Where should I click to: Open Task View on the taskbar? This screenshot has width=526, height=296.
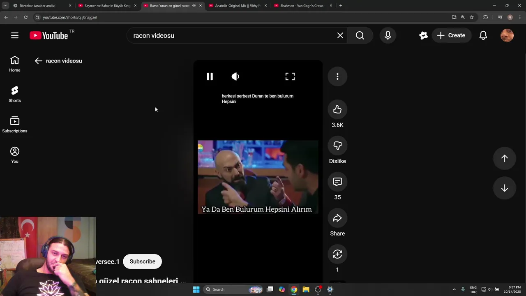[270, 289]
